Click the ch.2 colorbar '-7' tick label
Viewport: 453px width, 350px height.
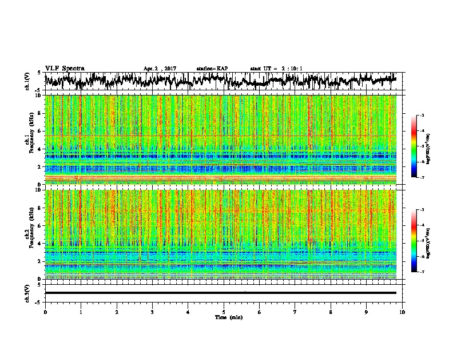[x=422, y=272]
